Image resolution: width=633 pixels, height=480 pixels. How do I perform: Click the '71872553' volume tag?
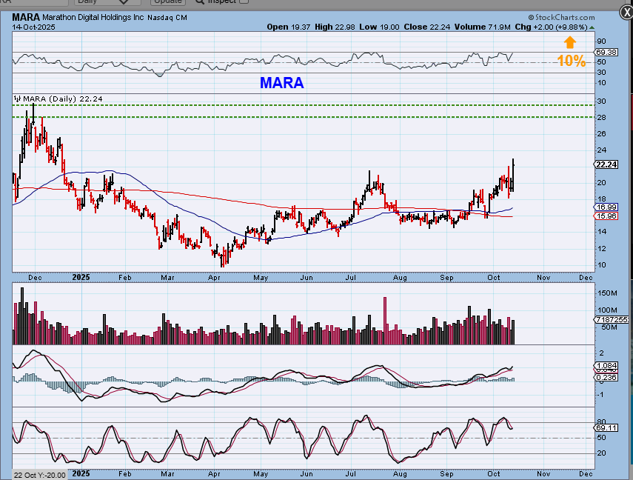pos(612,319)
